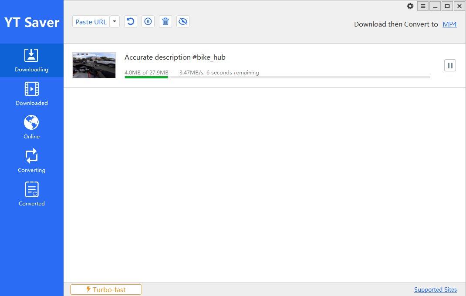
Task: Select the trash delete icon
Action: coord(165,21)
